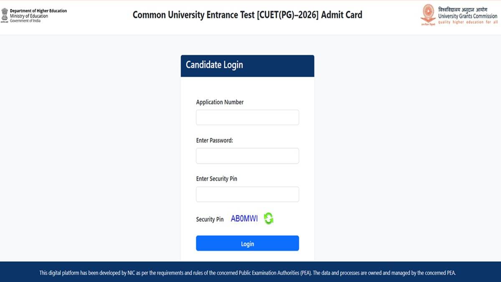Click the security pin code AB0MWI
501x282 pixels.
pos(243,218)
